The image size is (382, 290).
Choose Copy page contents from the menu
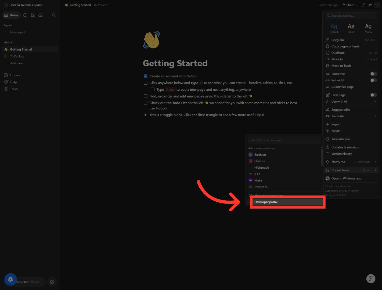coord(351,46)
